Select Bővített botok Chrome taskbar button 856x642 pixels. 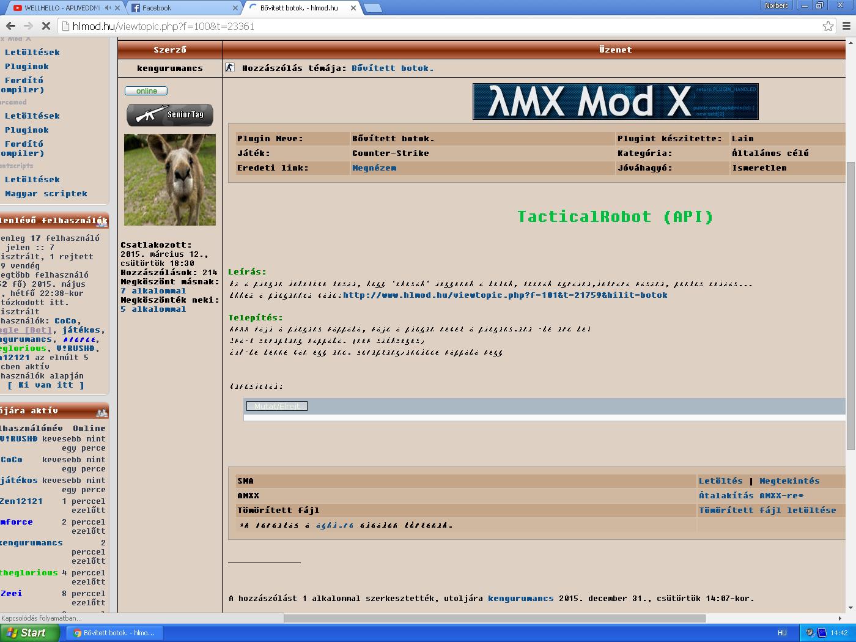click(114, 633)
